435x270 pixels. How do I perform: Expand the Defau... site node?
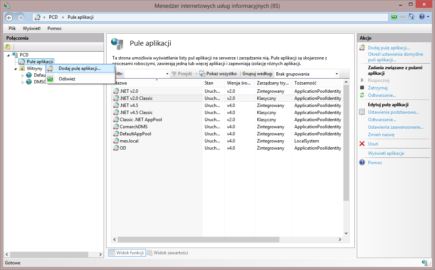(x=23, y=75)
